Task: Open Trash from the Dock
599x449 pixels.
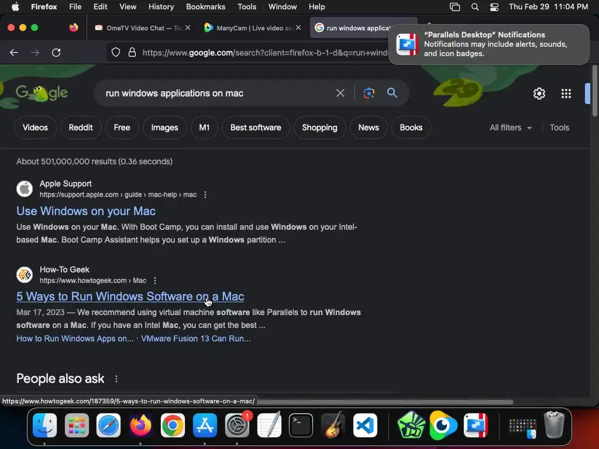Action: 554,424
